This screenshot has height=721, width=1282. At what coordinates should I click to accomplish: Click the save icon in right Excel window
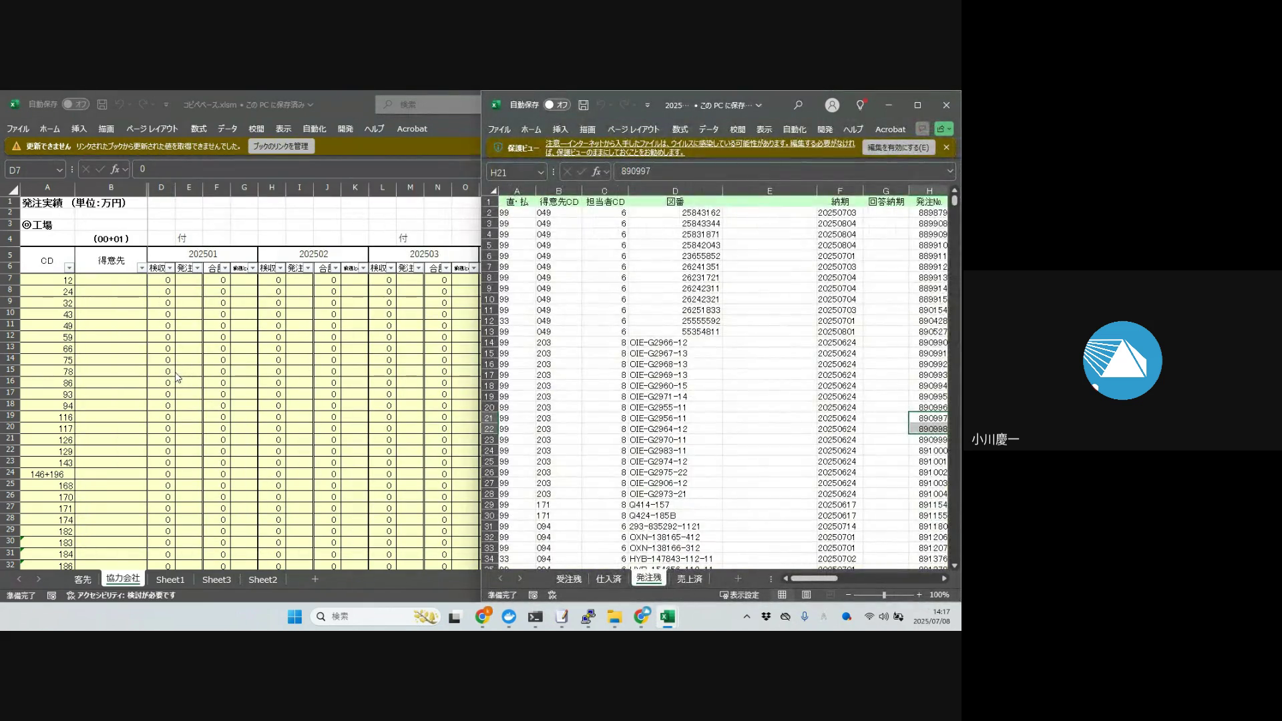tap(583, 105)
